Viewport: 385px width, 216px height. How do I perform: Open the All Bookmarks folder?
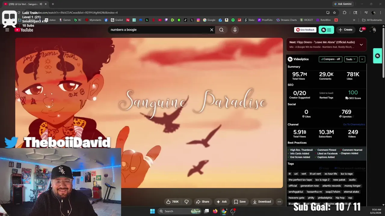pos(372,20)
